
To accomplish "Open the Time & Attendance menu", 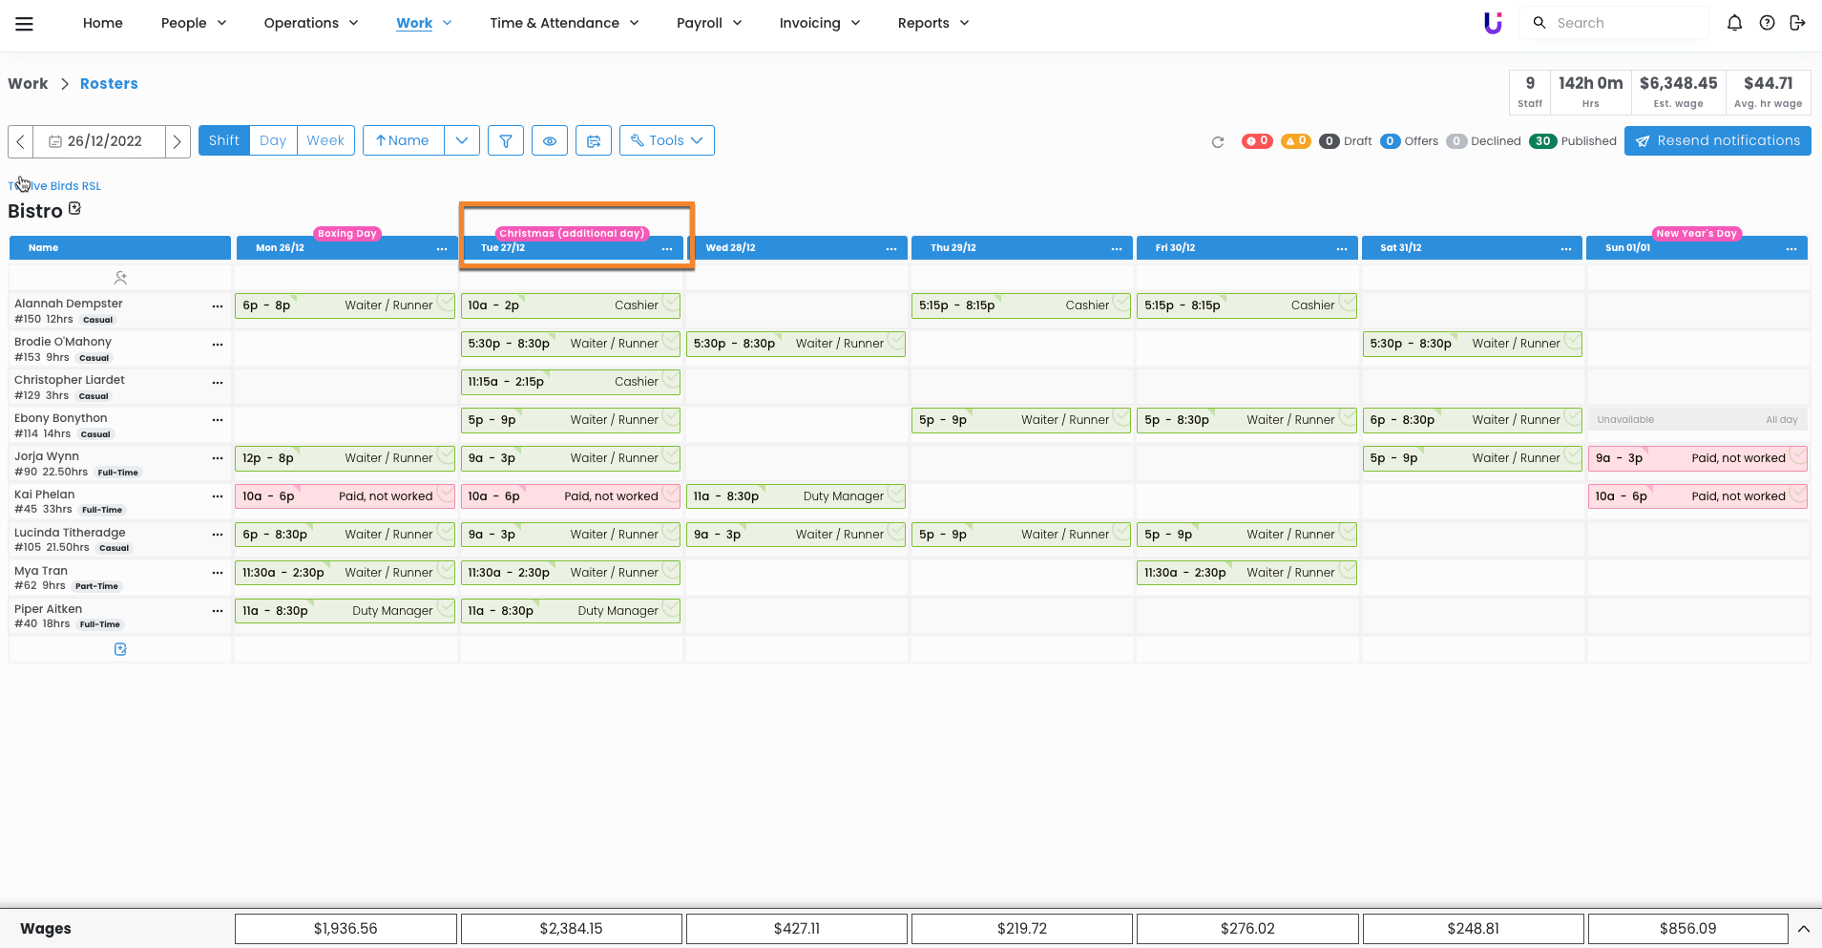I will [x=564, y=23].
